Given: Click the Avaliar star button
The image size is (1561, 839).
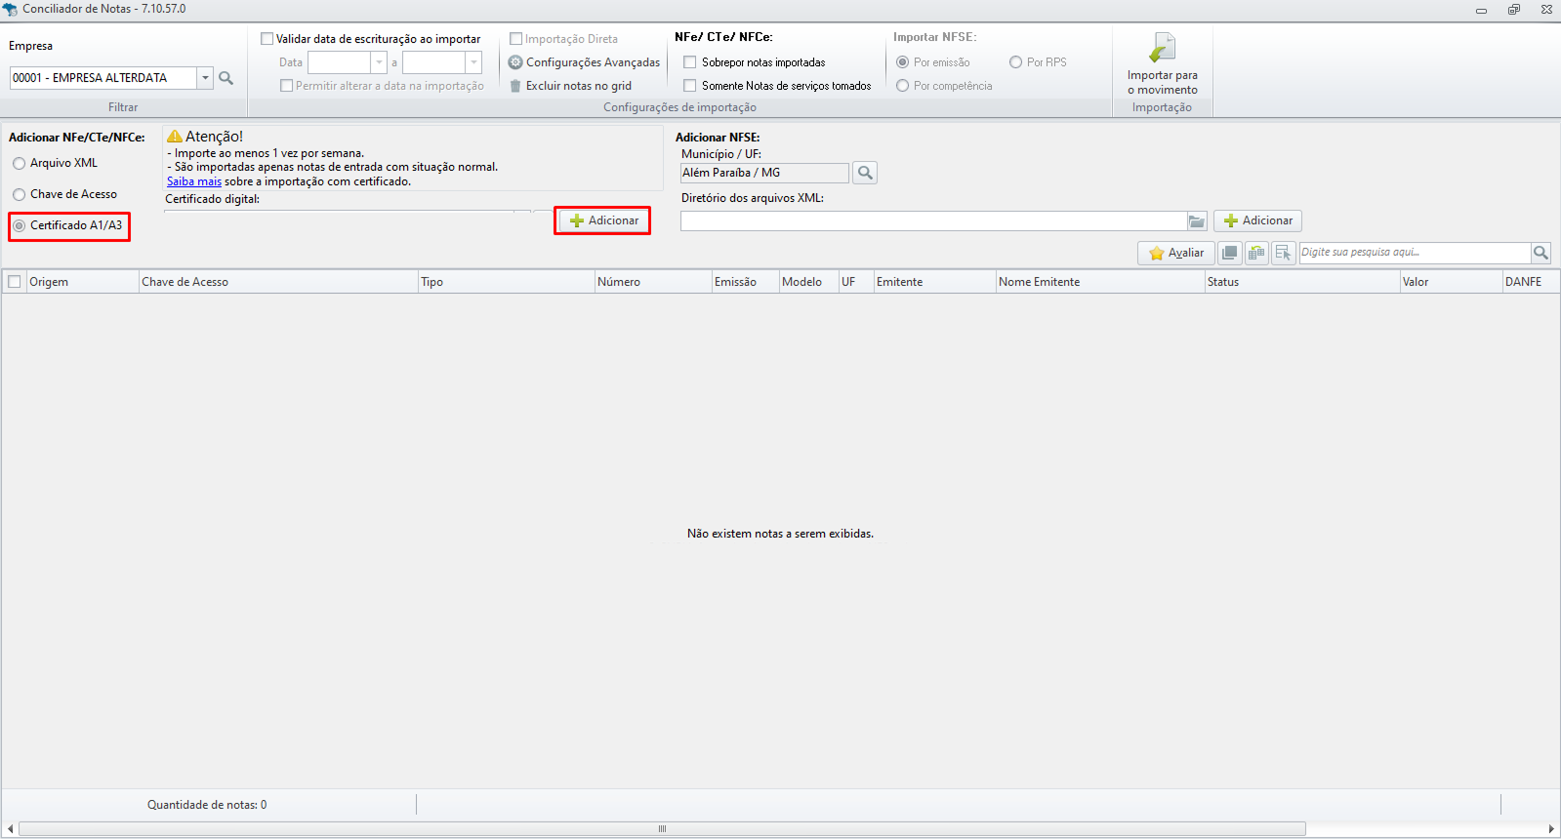Looking at the screenshot, I should pyautogui.click(x=1176, y=253).
